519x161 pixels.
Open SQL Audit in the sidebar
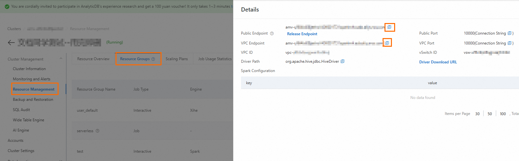(21, 110)
